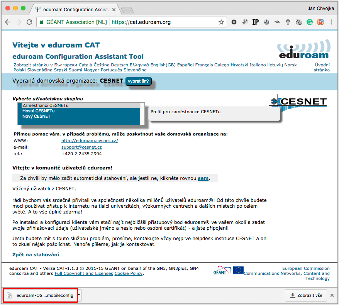
Task: Click the profile name 'Jan Chvojka'
Action: tap(320, 8)
